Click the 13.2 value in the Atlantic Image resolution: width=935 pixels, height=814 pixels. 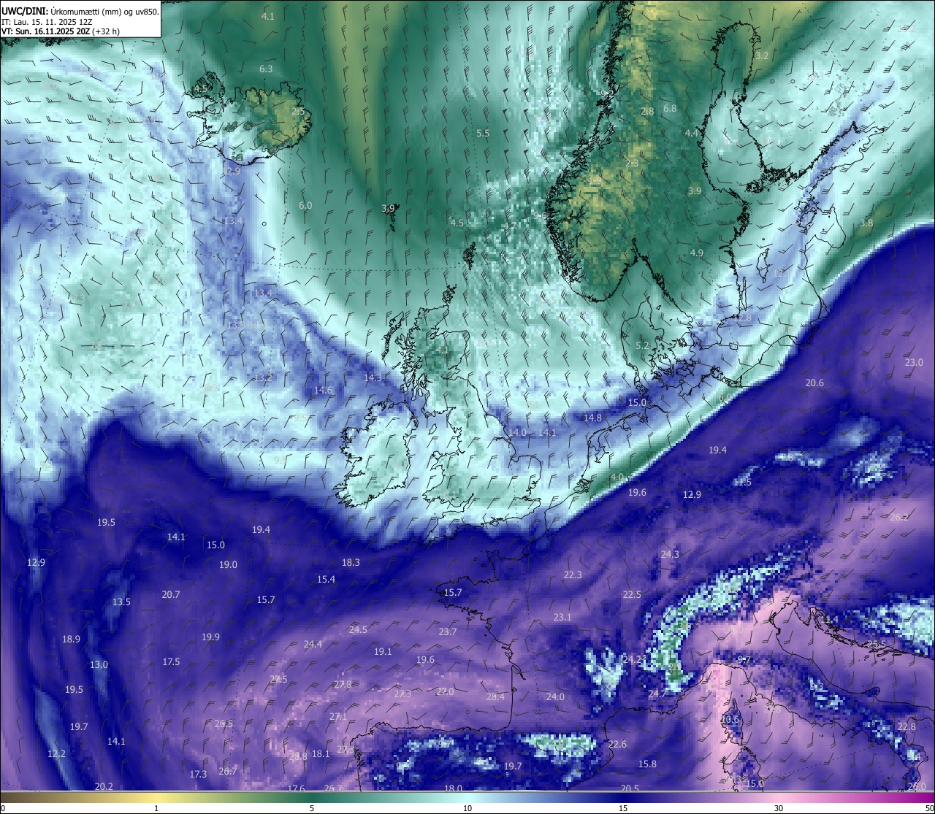click(263, 377)
